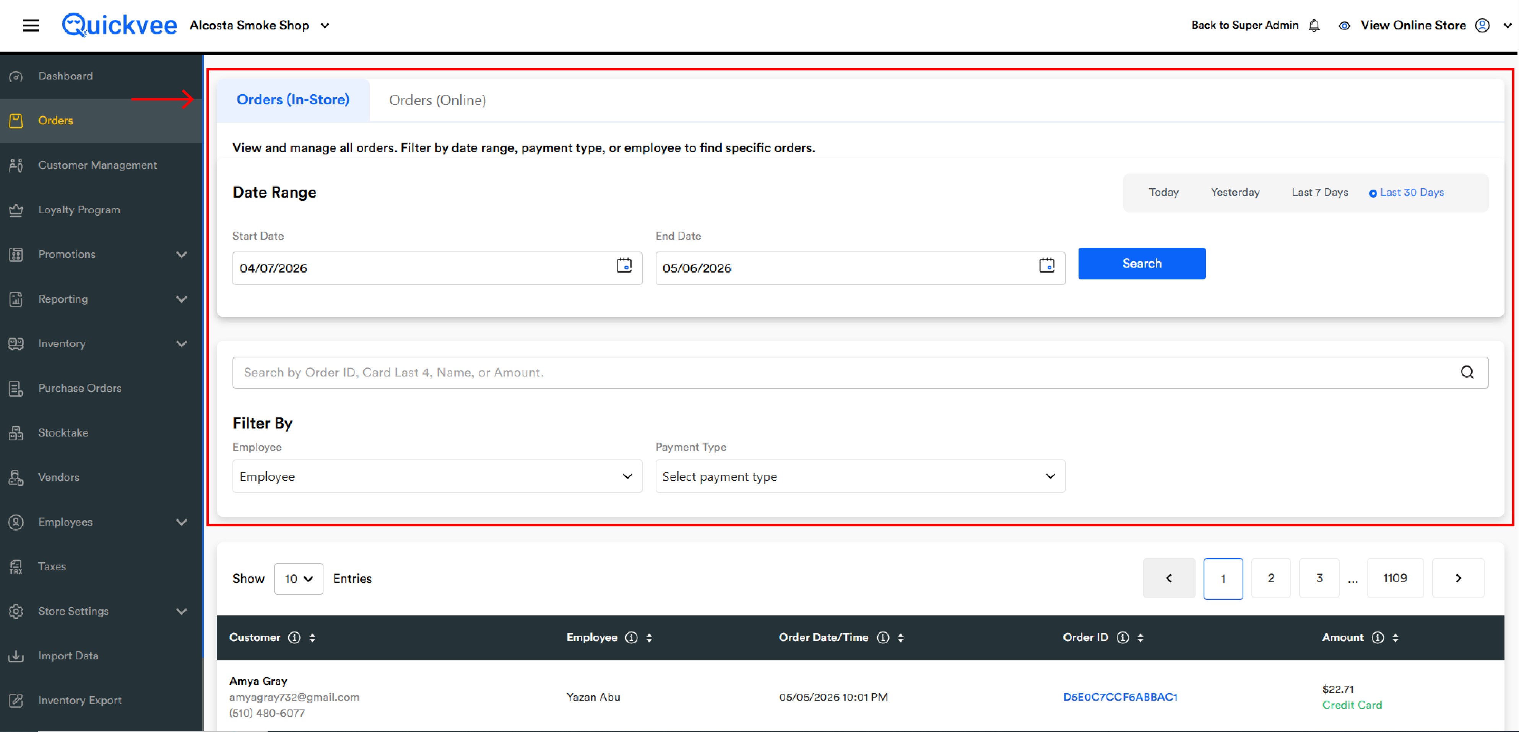Expand the Store Settings submenu
This screenshot has width=1519, height=732.
click(x=182, y=611)
